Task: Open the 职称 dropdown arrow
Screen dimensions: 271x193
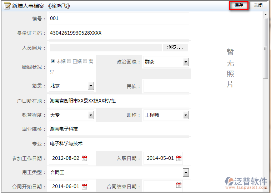Action: (186, 115)
